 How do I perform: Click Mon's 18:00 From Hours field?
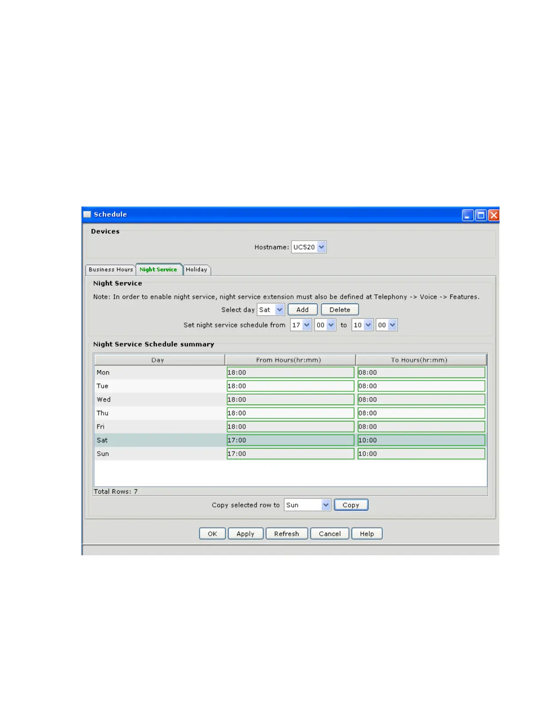point(290,372)
